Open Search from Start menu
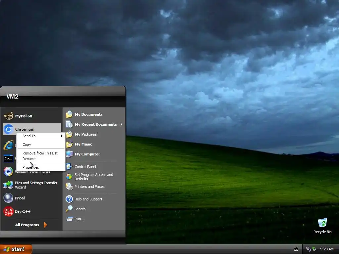The image size is (339, 254). coord(94,209)
